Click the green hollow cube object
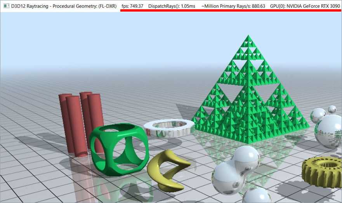This screenshot has width=342, height=203. (119, 150)
